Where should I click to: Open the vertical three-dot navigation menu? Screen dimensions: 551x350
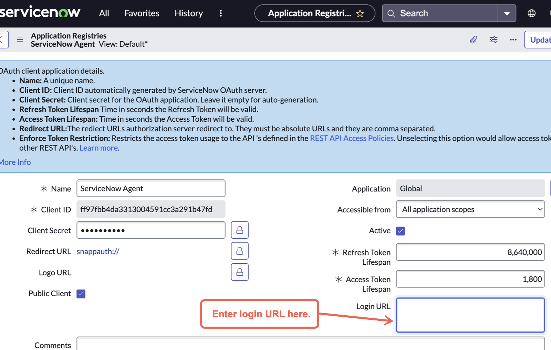221,13
